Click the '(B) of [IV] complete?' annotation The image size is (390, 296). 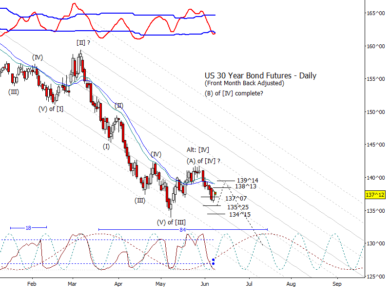tap(234, 93)
